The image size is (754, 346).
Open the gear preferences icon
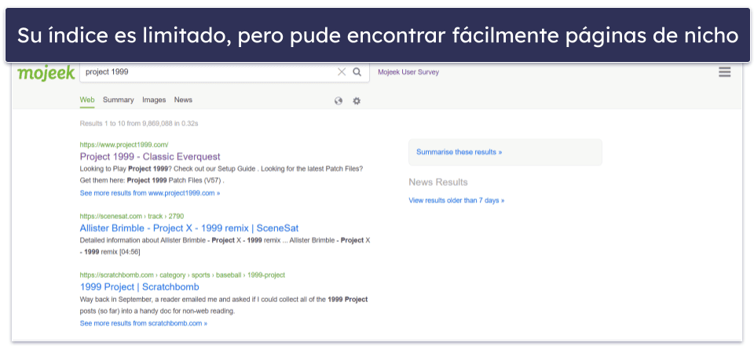coord(357,101)
